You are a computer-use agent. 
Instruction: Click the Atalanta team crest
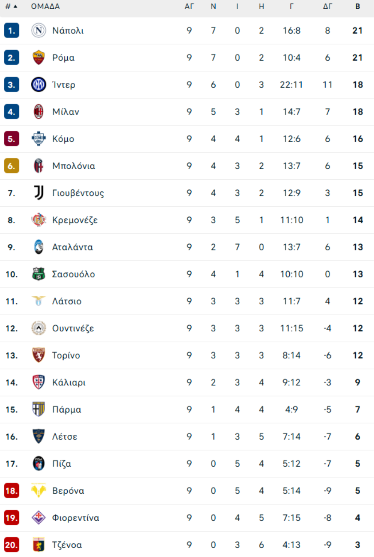(39, 247)
